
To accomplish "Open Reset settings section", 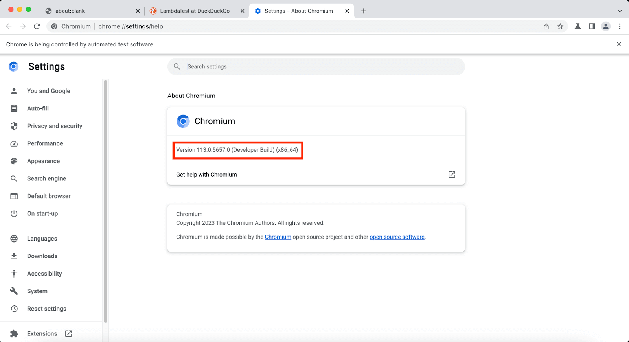I will click(46, 309).
